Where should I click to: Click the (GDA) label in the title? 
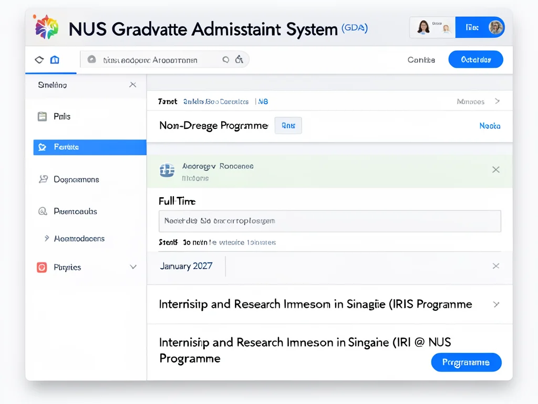coord(355,28)
